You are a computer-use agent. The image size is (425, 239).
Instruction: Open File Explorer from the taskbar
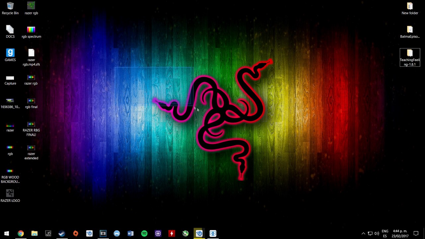click(35, 233)
